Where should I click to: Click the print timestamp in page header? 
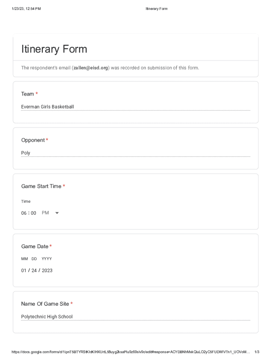click(x=26, y=9)
